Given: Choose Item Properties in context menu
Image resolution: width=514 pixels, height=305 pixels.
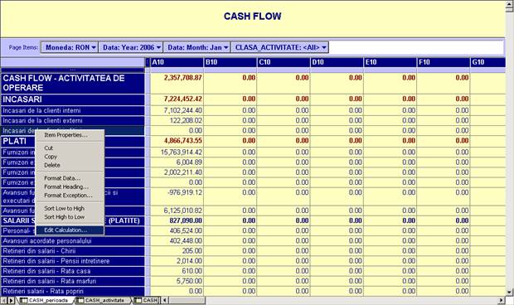Looking at the screenshot, I should click(65, 135).
